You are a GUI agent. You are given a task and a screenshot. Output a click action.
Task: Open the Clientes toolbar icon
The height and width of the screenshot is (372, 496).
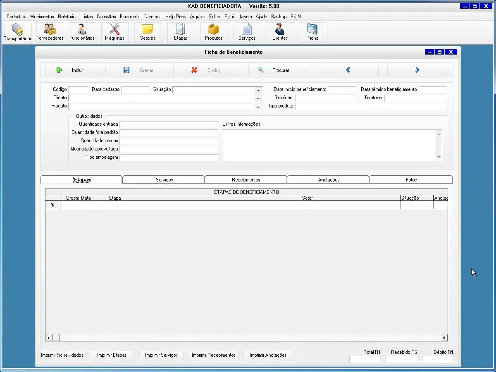pyautogui.click(x=280, y=32)
